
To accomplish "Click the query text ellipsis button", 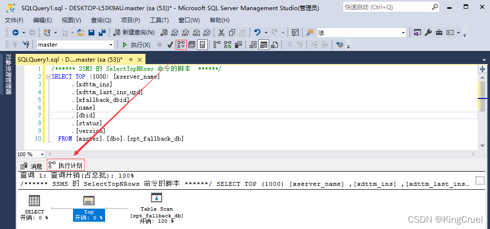I will click(479, 180).
